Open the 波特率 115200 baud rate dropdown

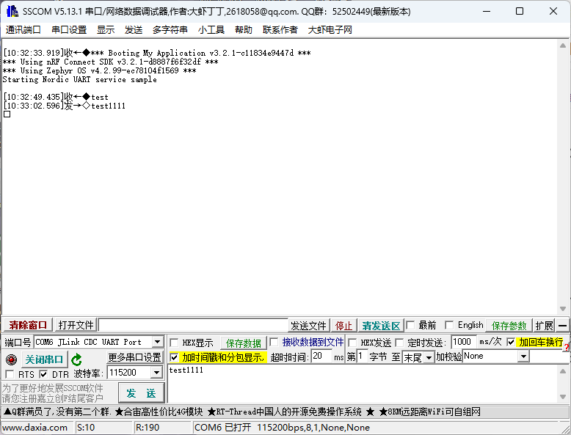[156, 373]
